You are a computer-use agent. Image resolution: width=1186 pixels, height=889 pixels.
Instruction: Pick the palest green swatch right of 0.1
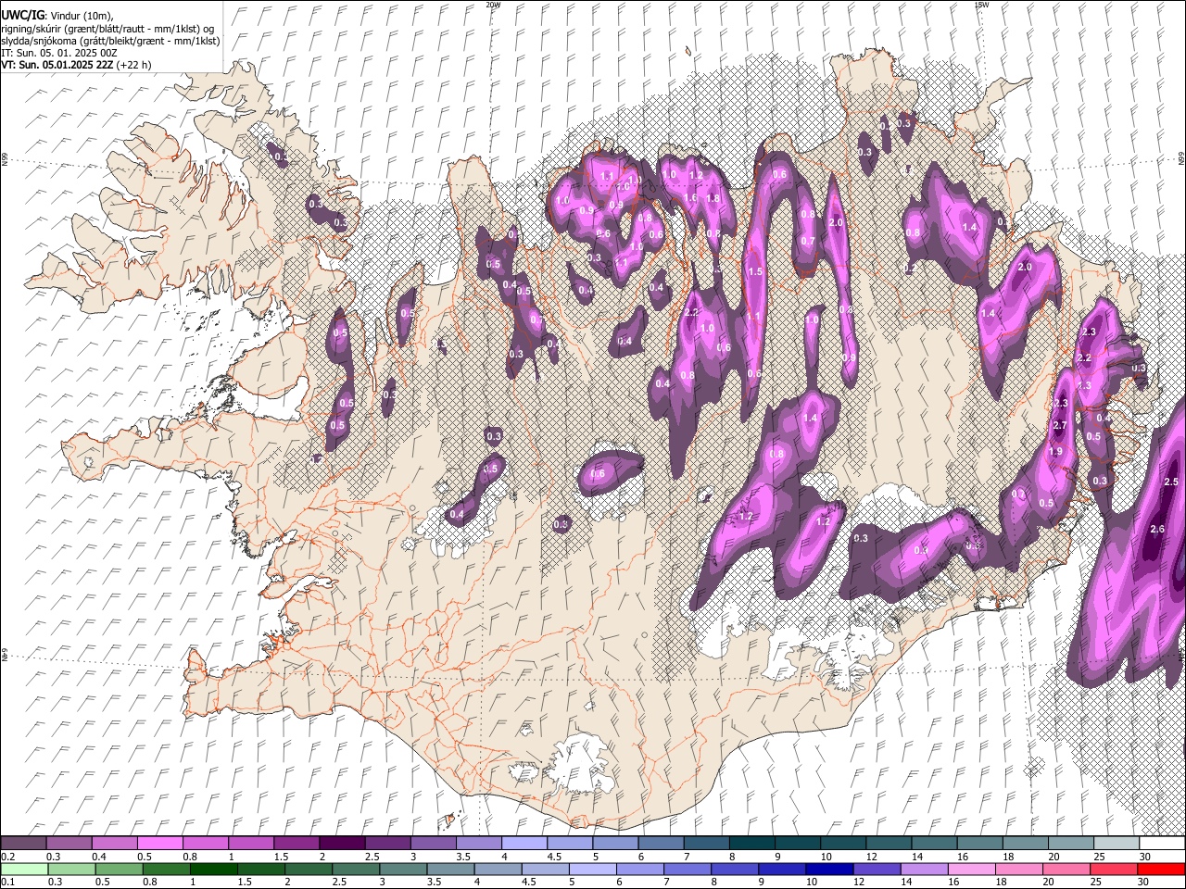(x=24, y=869)
